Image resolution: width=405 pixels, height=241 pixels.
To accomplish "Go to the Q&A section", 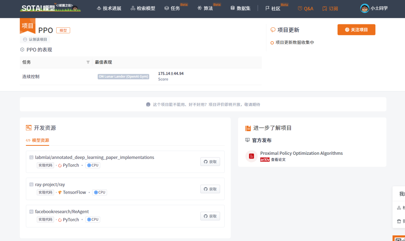I will 306,9.
